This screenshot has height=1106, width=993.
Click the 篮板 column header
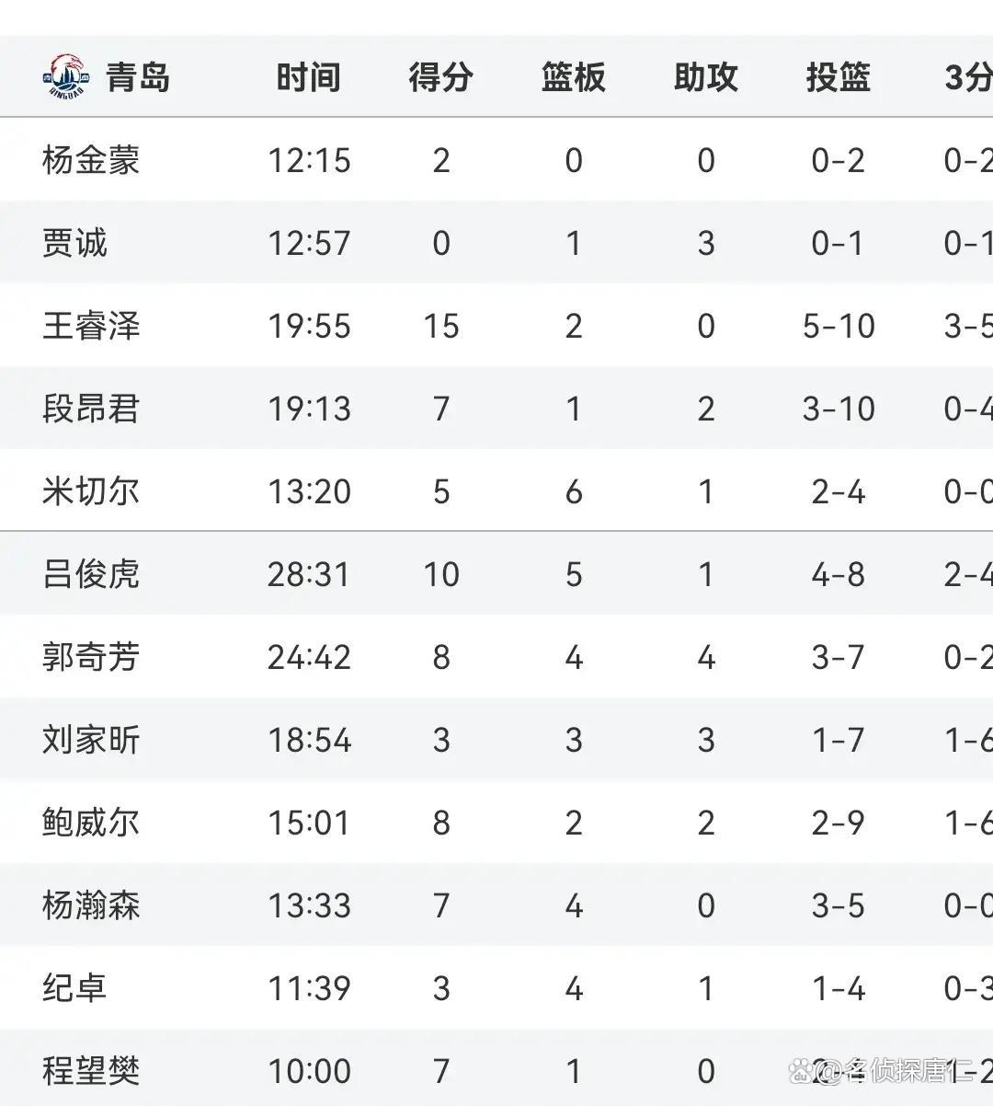point(573,77)
